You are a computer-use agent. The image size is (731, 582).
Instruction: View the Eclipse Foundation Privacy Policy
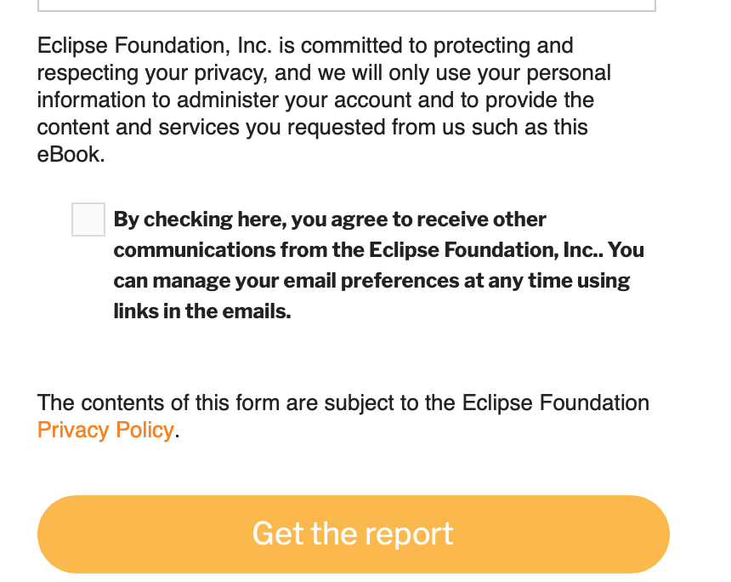pyautogui.click(x=105, y=430)
